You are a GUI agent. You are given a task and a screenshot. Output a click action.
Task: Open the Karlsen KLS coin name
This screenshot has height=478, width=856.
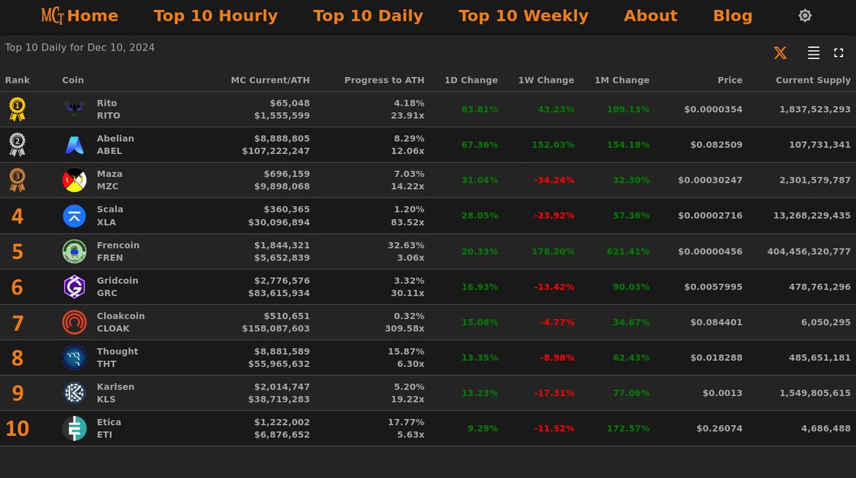tap(116, 393)
